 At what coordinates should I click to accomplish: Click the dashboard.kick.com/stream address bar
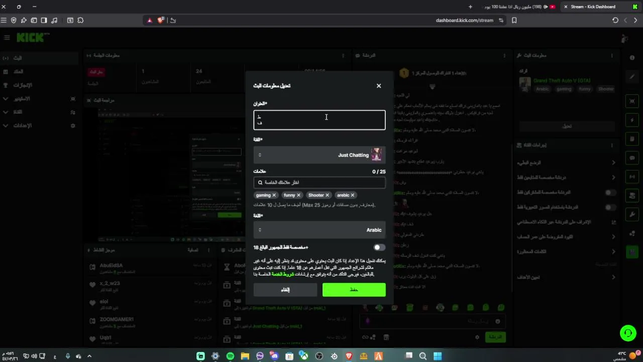[464, 20]
